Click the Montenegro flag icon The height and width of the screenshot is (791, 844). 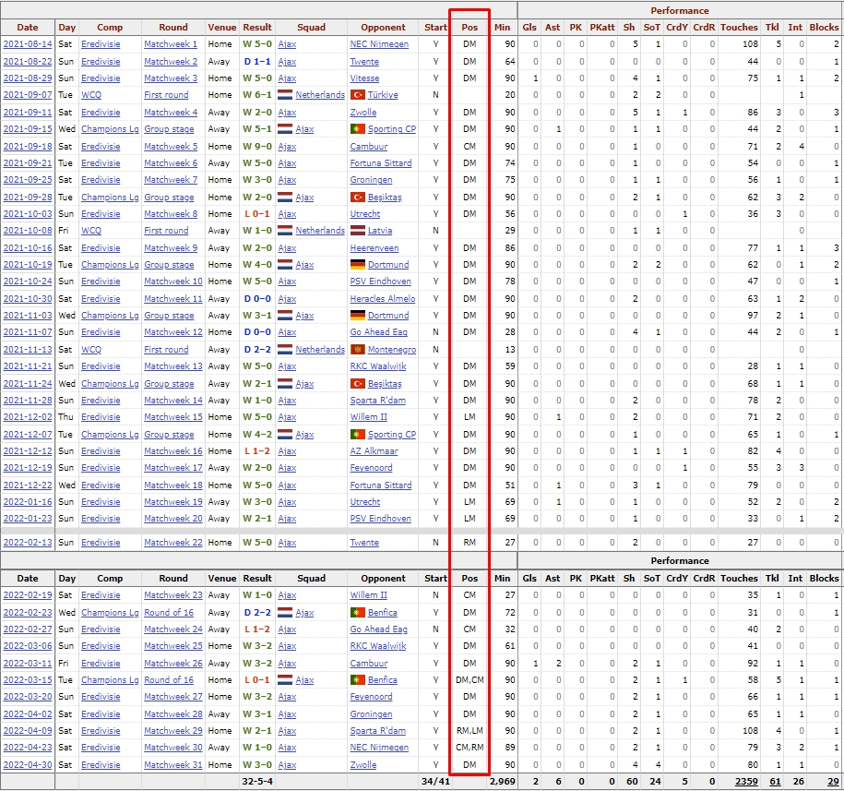coord(358,350)
